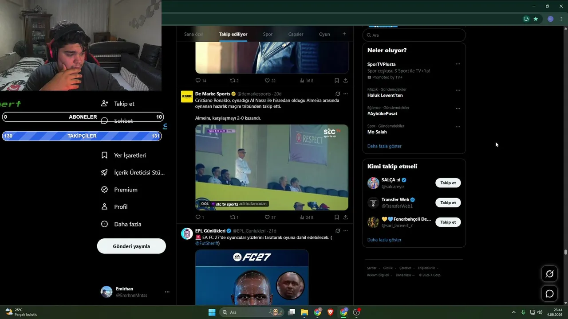Image resolution: width=568 pixels, height=319 pixels.
Task: Launch Brave browser from the taskbar
Action: tap(330, 312)
